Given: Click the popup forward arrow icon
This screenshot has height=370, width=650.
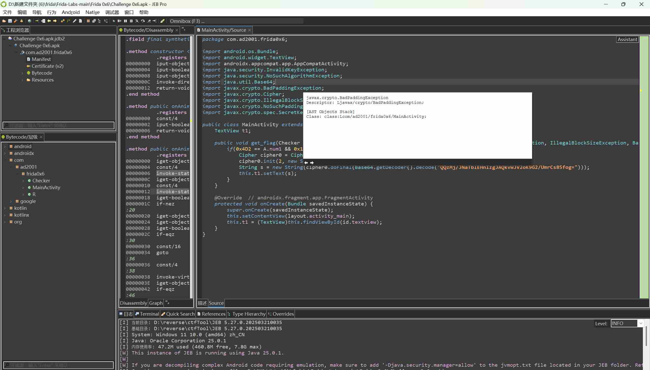Looking at the screenshot, I should click(x=312, y=163).
